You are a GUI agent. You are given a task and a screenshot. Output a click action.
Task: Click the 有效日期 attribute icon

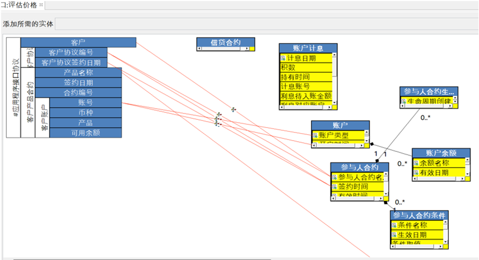(415, 172)
